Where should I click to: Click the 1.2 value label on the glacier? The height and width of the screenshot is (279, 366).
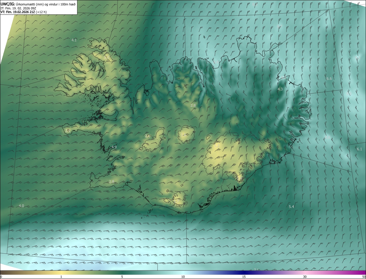[217, 145]
